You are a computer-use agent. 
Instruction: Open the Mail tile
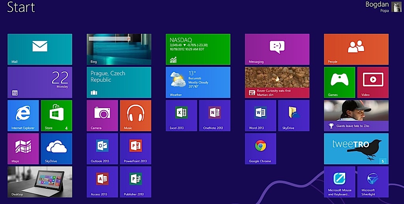tap(40, 49)
